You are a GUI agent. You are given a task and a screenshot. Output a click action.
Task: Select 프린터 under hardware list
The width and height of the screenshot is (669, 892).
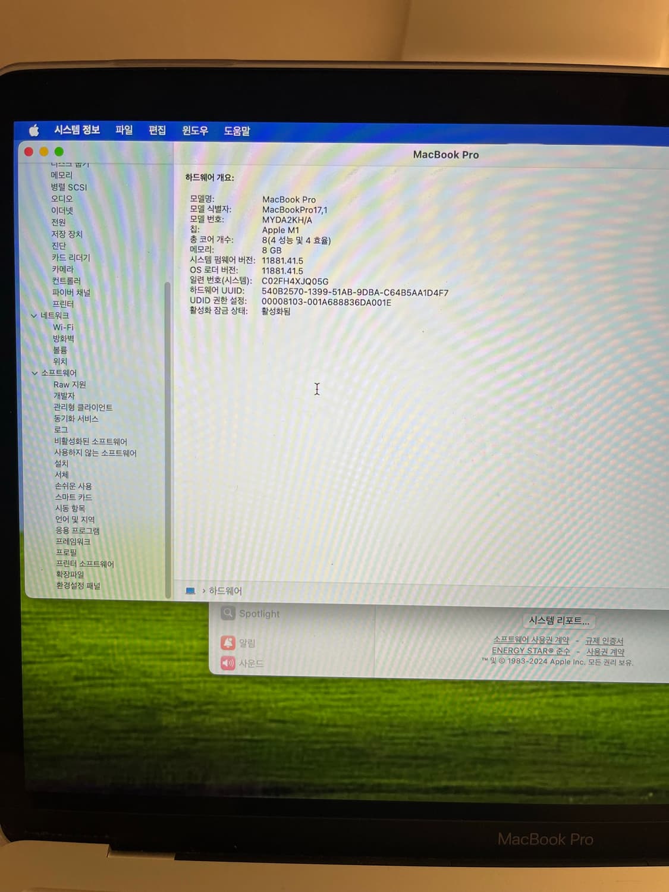click(63, 304)
